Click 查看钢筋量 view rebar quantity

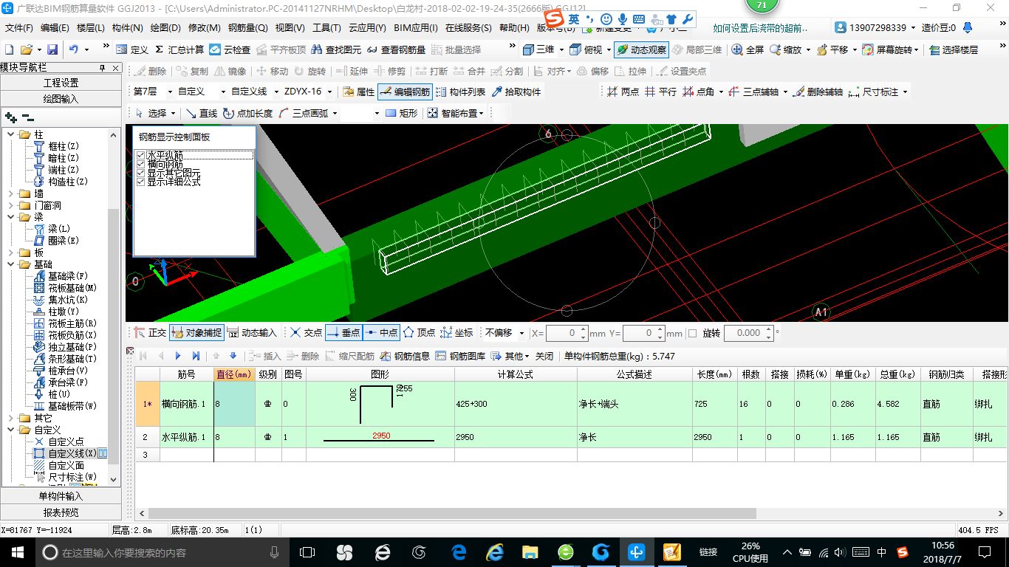coord(396,49)
